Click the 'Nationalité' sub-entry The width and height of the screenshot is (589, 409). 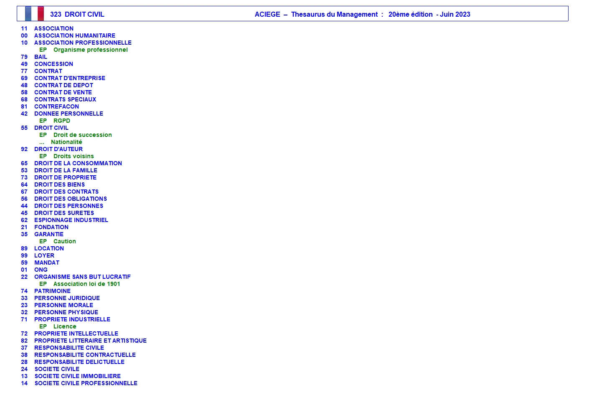tap(66, 142)
